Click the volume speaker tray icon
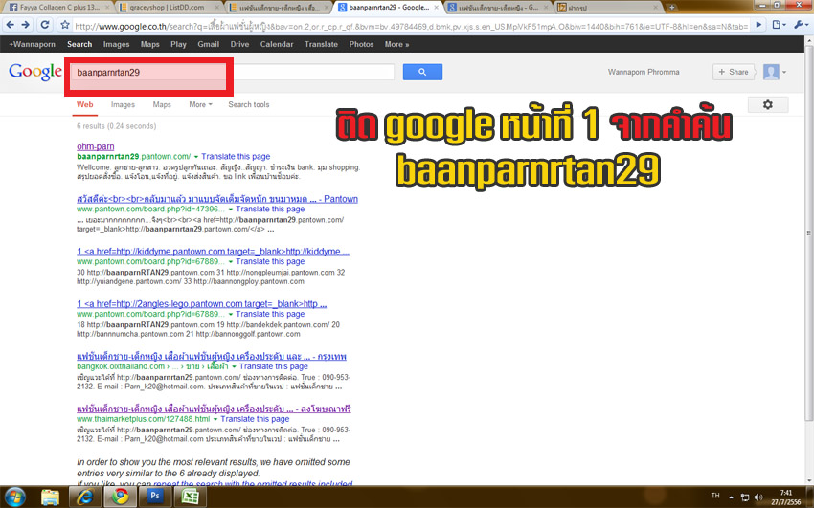The image size is (814, 508). [x=757, y=497]
